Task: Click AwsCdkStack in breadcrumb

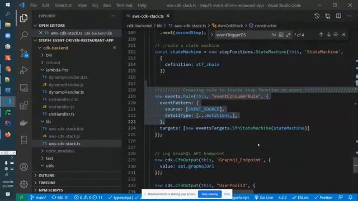Action: point(230,26)
